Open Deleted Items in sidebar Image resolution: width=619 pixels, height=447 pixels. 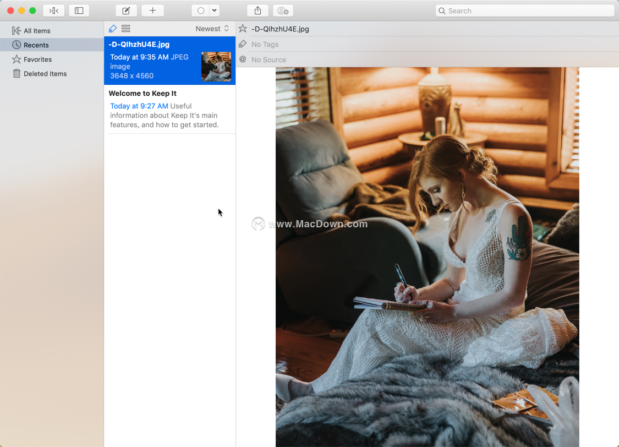(x=52, y=74)
